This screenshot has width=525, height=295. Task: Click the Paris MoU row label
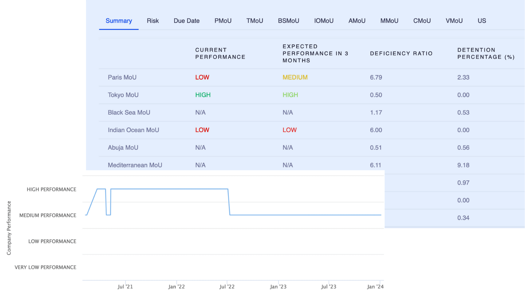point(122,77)
